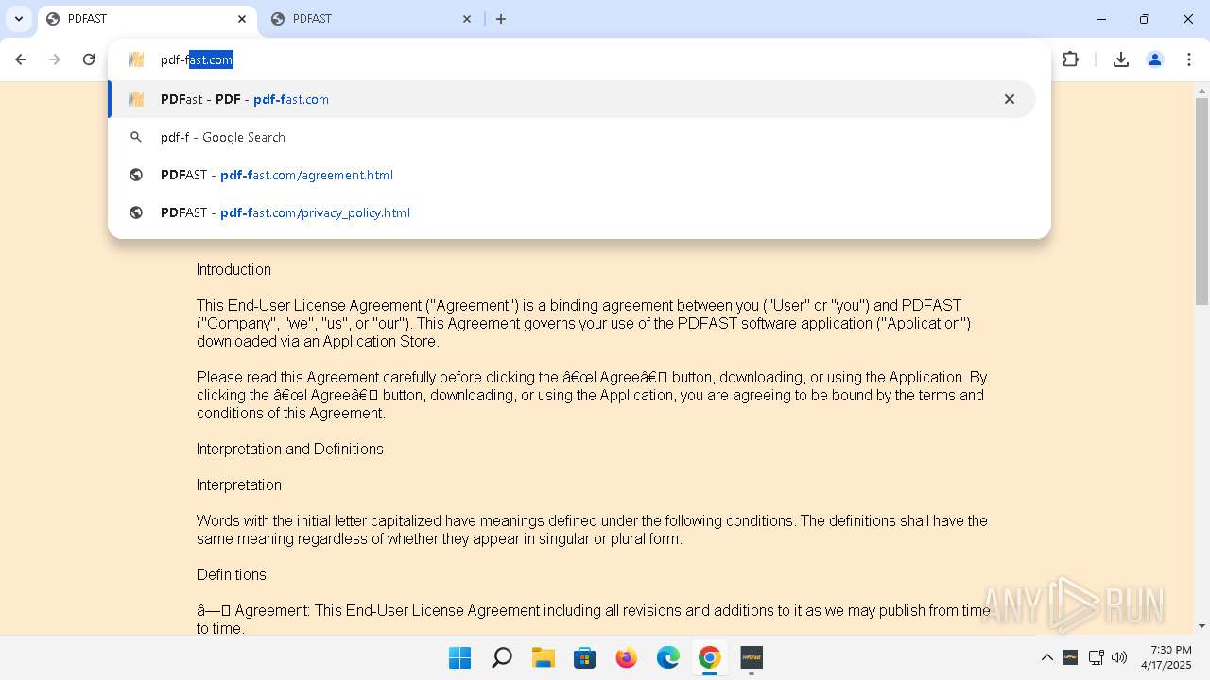
Task: Click the page vertical scrollbar thumb
Action: [x=1202, y=201]
